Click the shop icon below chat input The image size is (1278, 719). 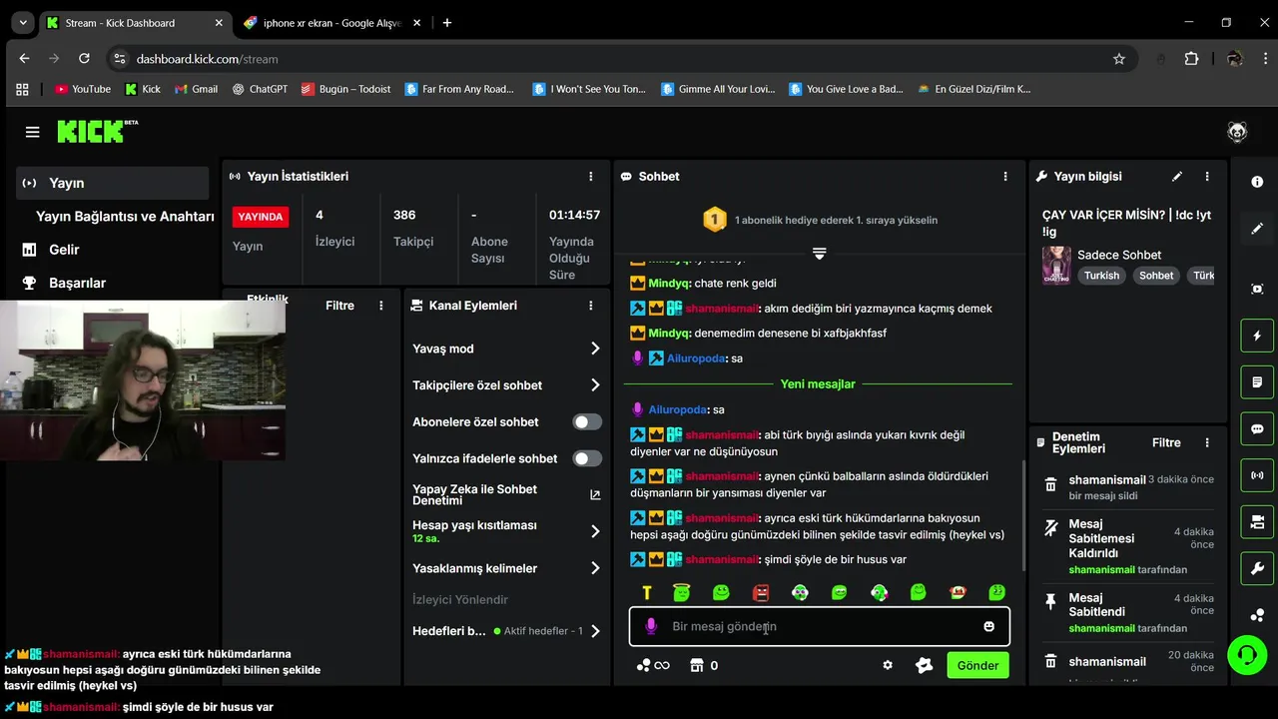pyautogui.click(x=697, y=665)
